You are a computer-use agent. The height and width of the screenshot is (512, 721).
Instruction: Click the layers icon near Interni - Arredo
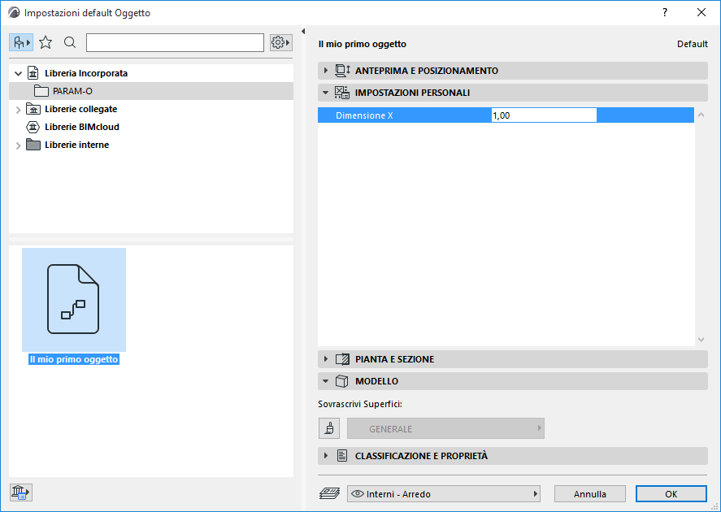pos(328,493)
